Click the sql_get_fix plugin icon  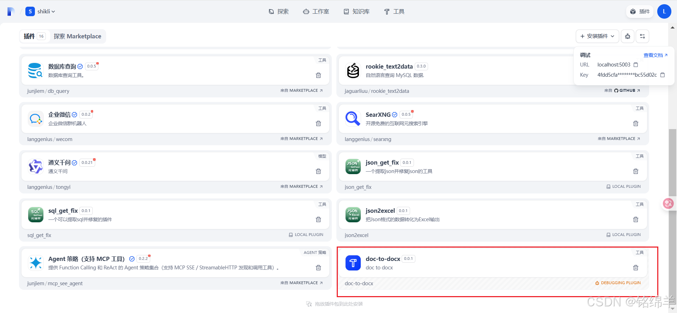(36, 215)
